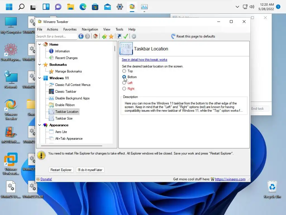Open the Home page toolbar icon
This screenshot has height=215, width=286.
tap(96, 36)
